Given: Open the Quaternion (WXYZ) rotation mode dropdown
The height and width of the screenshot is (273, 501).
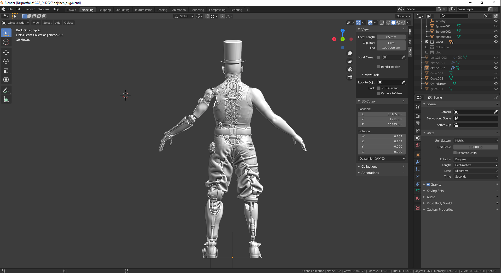Looking at the screenshot, I should (x=382, y=159).
